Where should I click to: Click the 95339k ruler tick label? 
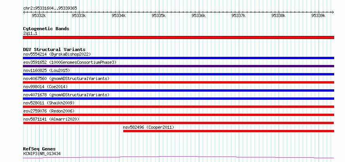point(318,15)
